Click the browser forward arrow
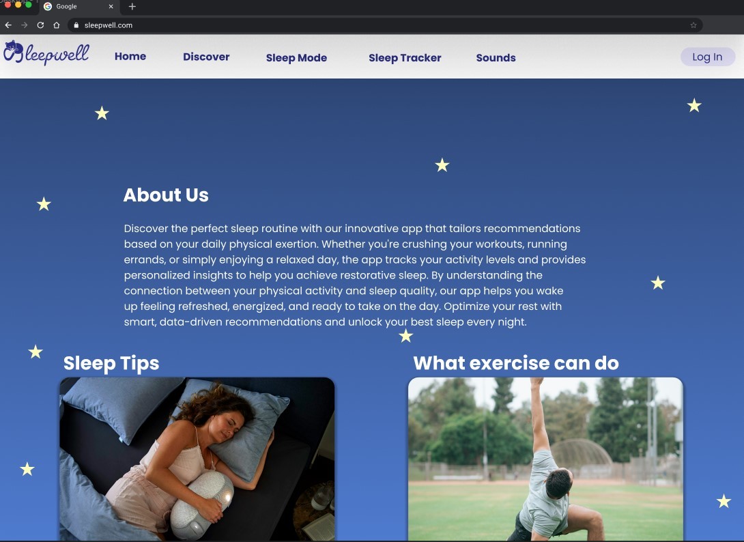The width and height of the screenshot is (744, 542). 24,25
